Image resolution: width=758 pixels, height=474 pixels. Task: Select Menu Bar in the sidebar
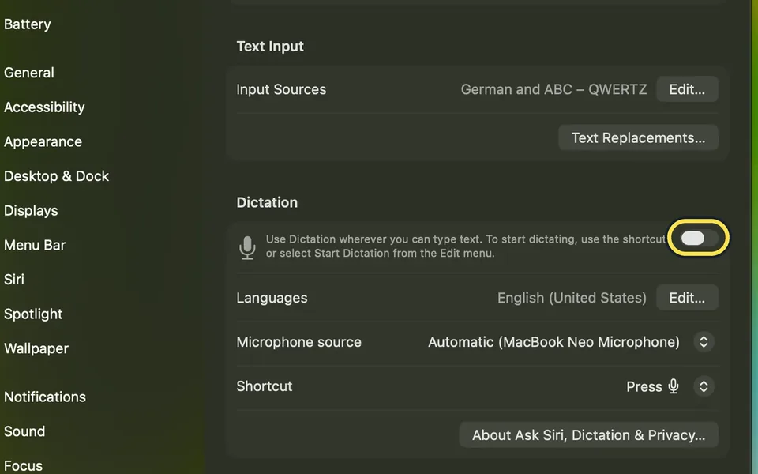pyautogui.click(x=35, y=245)
